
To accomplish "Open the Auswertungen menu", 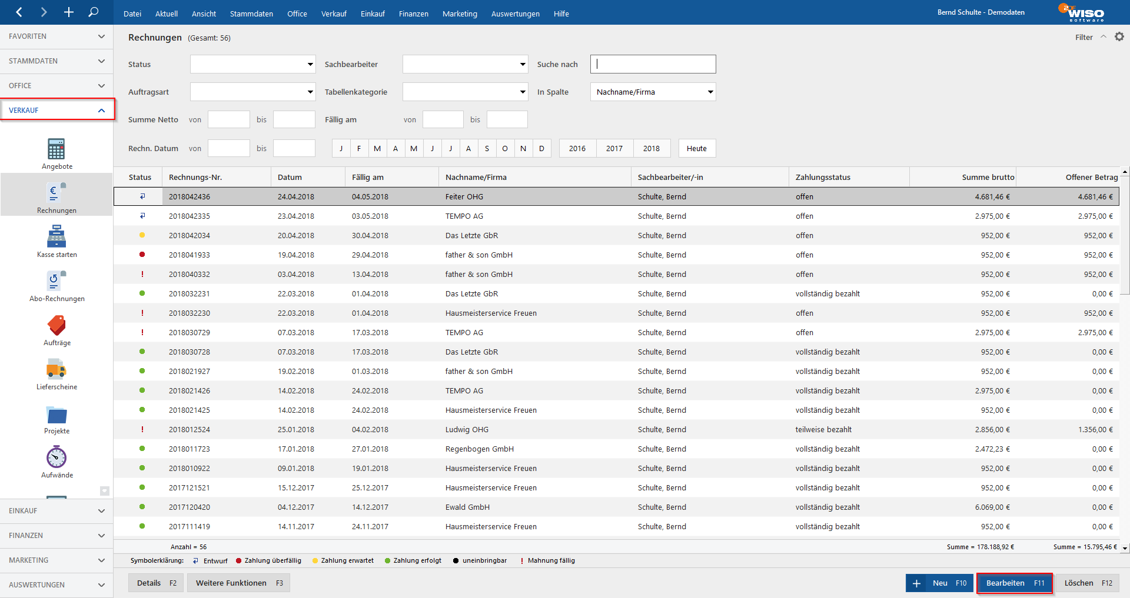I will pos(515,14).
